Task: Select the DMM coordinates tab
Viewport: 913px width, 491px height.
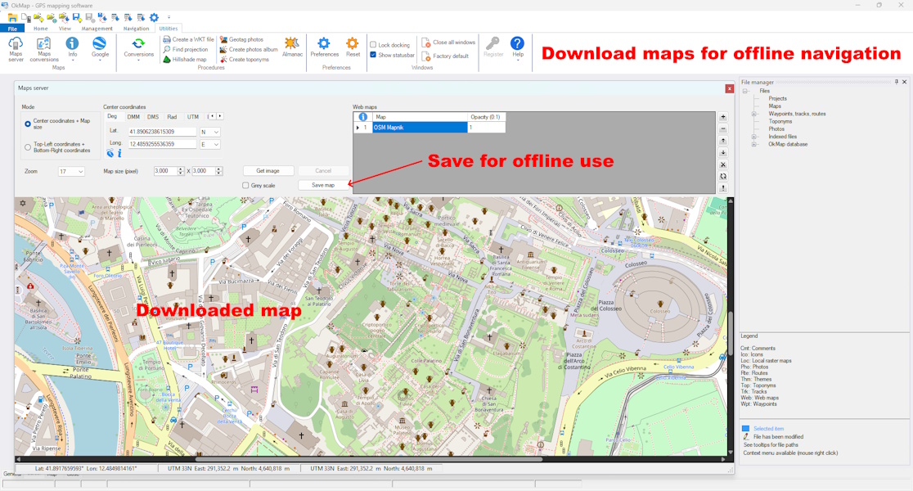Action: [133, 117]
